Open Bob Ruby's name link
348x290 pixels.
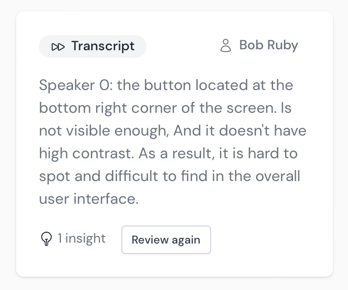(x=268, y=45)
